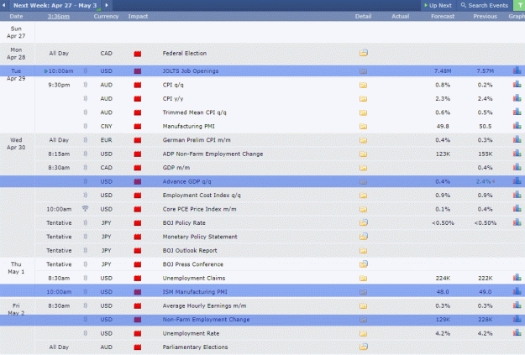Viewport: 525px width, 355px height.
Task: Show graph for BOJ Policy Rate
Action: (517, 222)
